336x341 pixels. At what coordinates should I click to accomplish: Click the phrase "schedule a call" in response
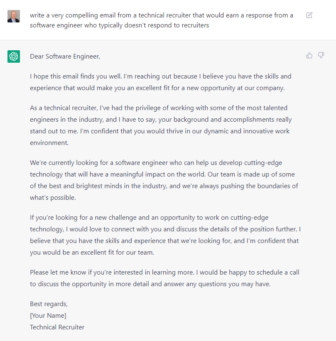278,272
